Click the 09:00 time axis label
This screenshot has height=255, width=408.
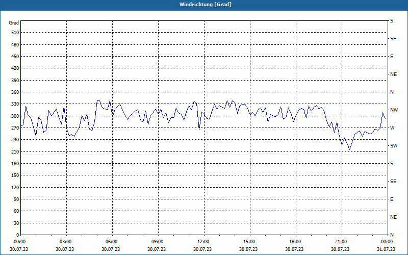point(158,242)
